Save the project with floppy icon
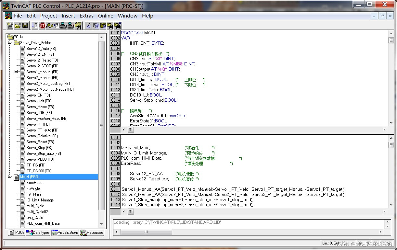Viewport: 397px width, 250px height. [x=25, y=26]
